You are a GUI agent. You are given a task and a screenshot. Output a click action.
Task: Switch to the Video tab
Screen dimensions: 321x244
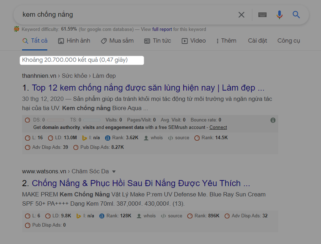coord(194,41)
